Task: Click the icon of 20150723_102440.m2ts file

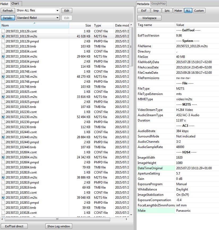Action: (3, 137)
